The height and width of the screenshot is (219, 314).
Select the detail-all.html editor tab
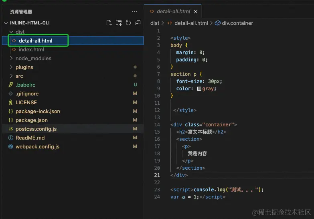pyautogui.click(x=173, y=11)
